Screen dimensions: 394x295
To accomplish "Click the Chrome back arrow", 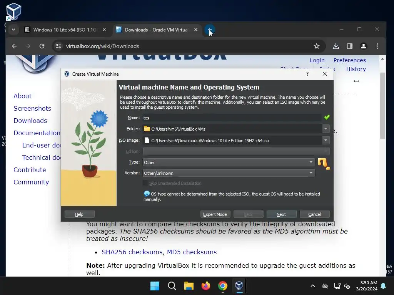I will 14,46.
